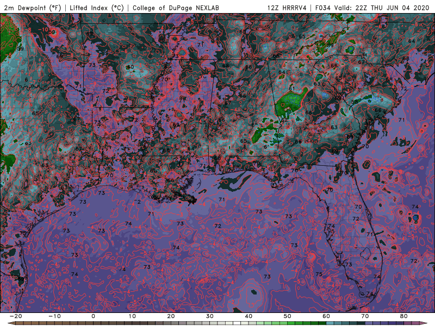This screenshot has width=435, height=326.
Task: Click the '20' label on the color scale
Action: (x=171, y=316)
